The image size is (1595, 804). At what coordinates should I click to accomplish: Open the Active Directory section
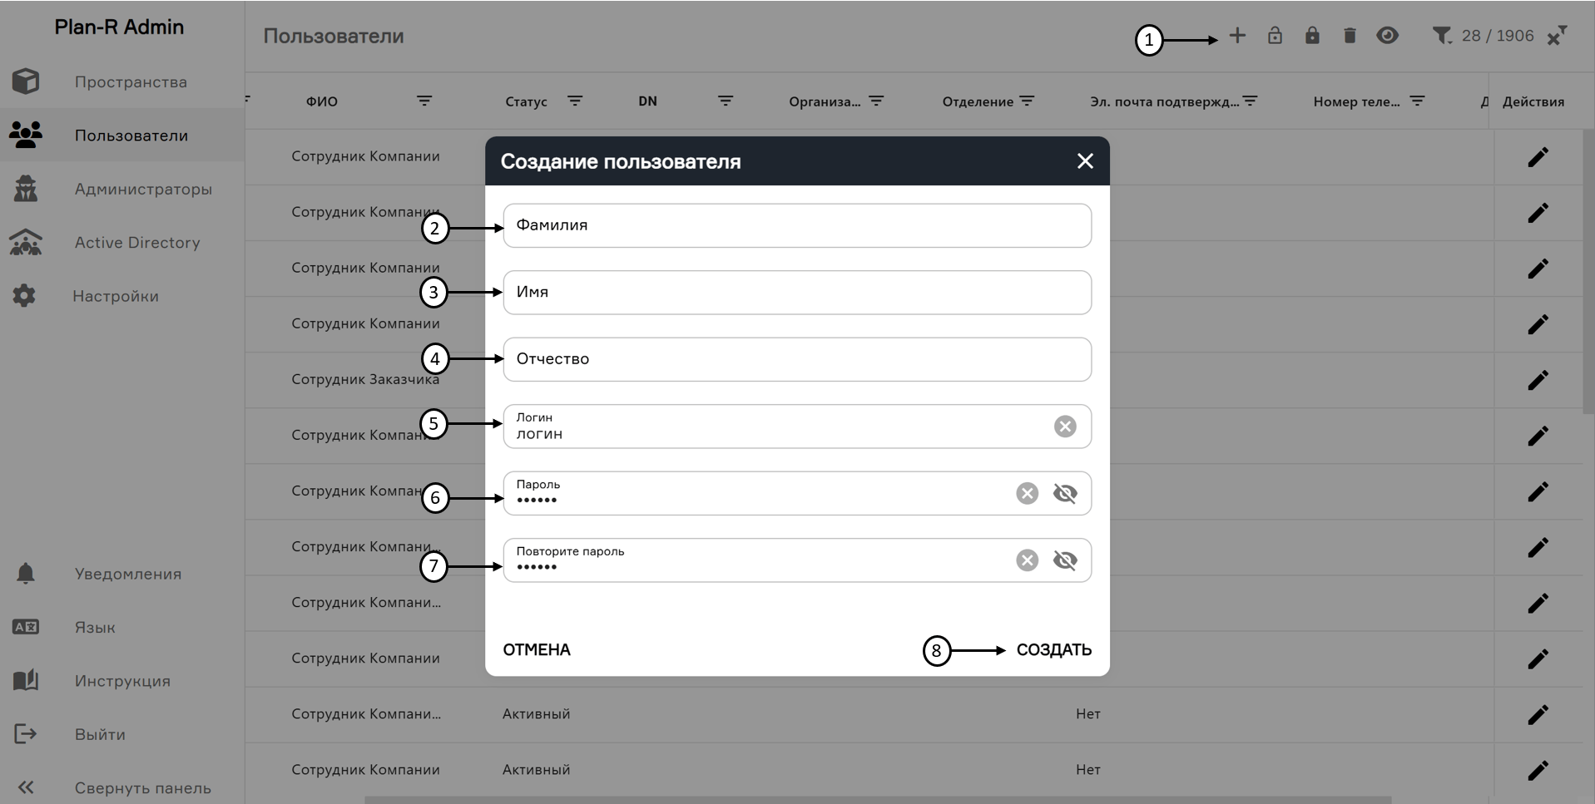pos(136,242)
